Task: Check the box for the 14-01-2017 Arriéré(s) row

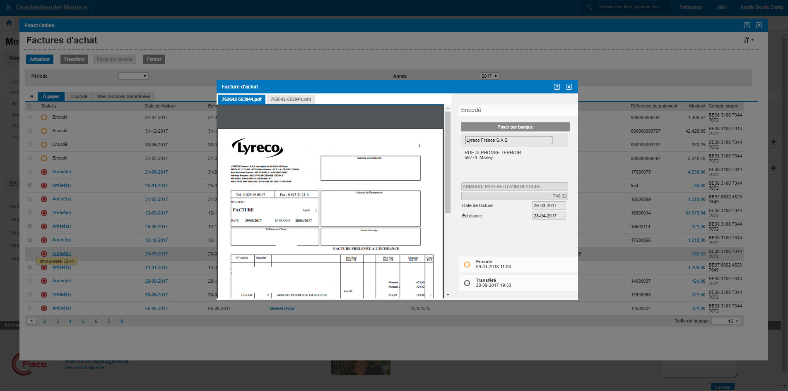Action: pos(30,267)
